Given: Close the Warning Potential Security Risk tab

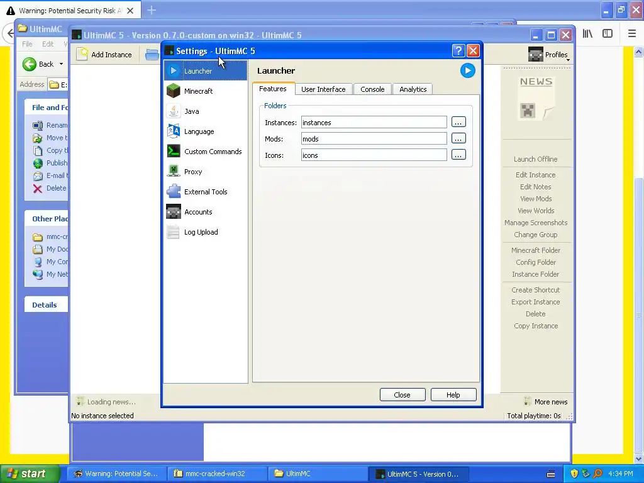Looking at the screenshot, I should 130,11.
